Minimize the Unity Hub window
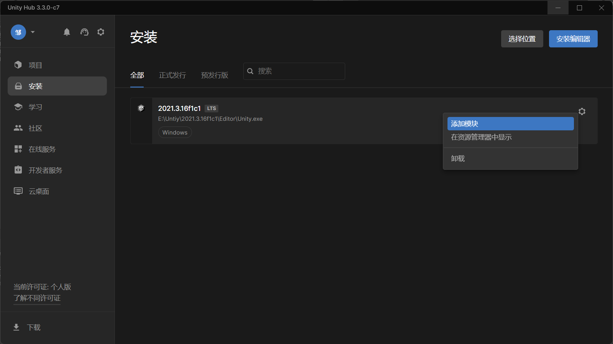This screenshot has height=344, width=613. click(x=558, y=8)
